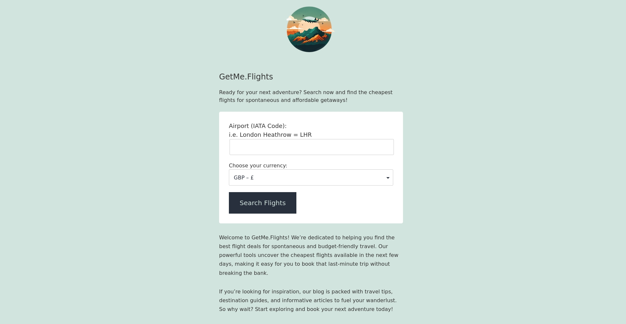
Task: Open the GBP – £ currency dropdown
Action: tap(311, 177)
